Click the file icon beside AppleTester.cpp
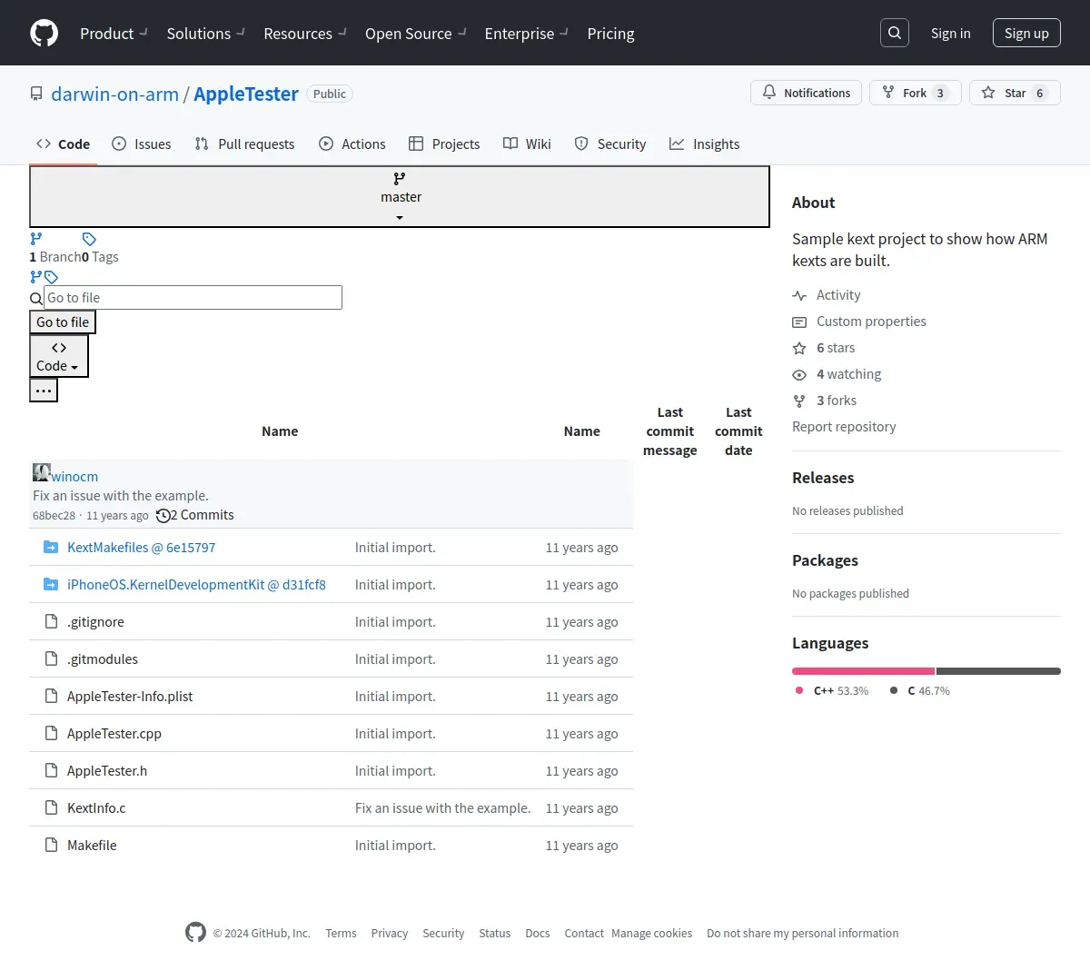This screenshot has width=1090, height=980. (52, 733)
